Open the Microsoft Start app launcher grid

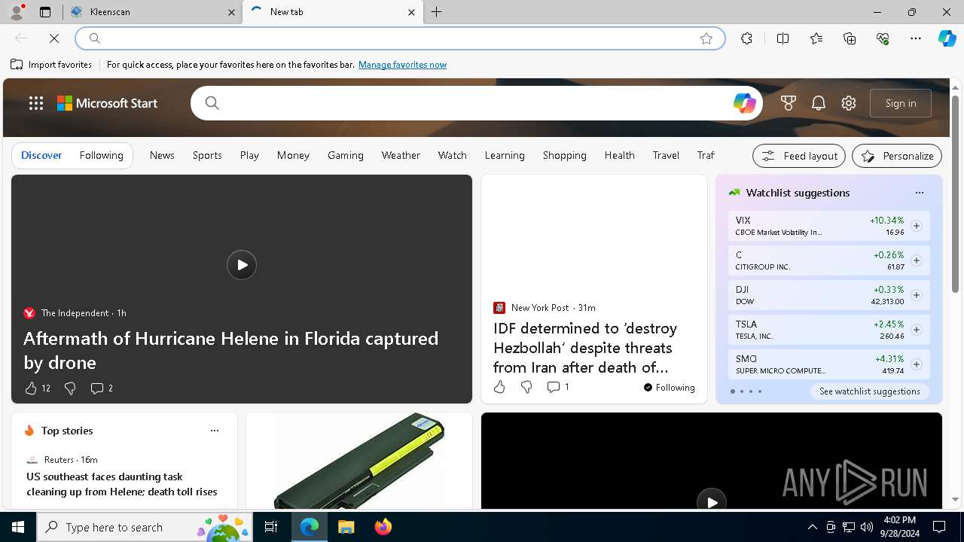(36, 103)
